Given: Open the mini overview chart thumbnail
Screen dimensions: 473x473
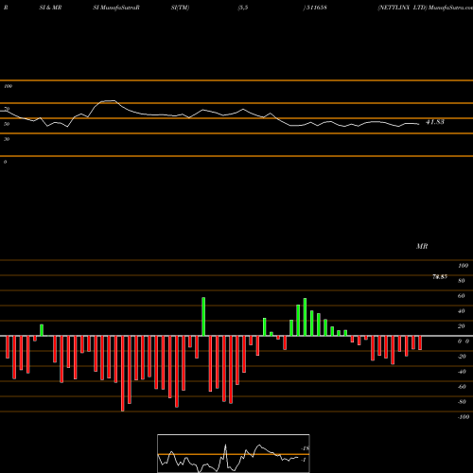Looking at the screenshot, I should (234, 453).
